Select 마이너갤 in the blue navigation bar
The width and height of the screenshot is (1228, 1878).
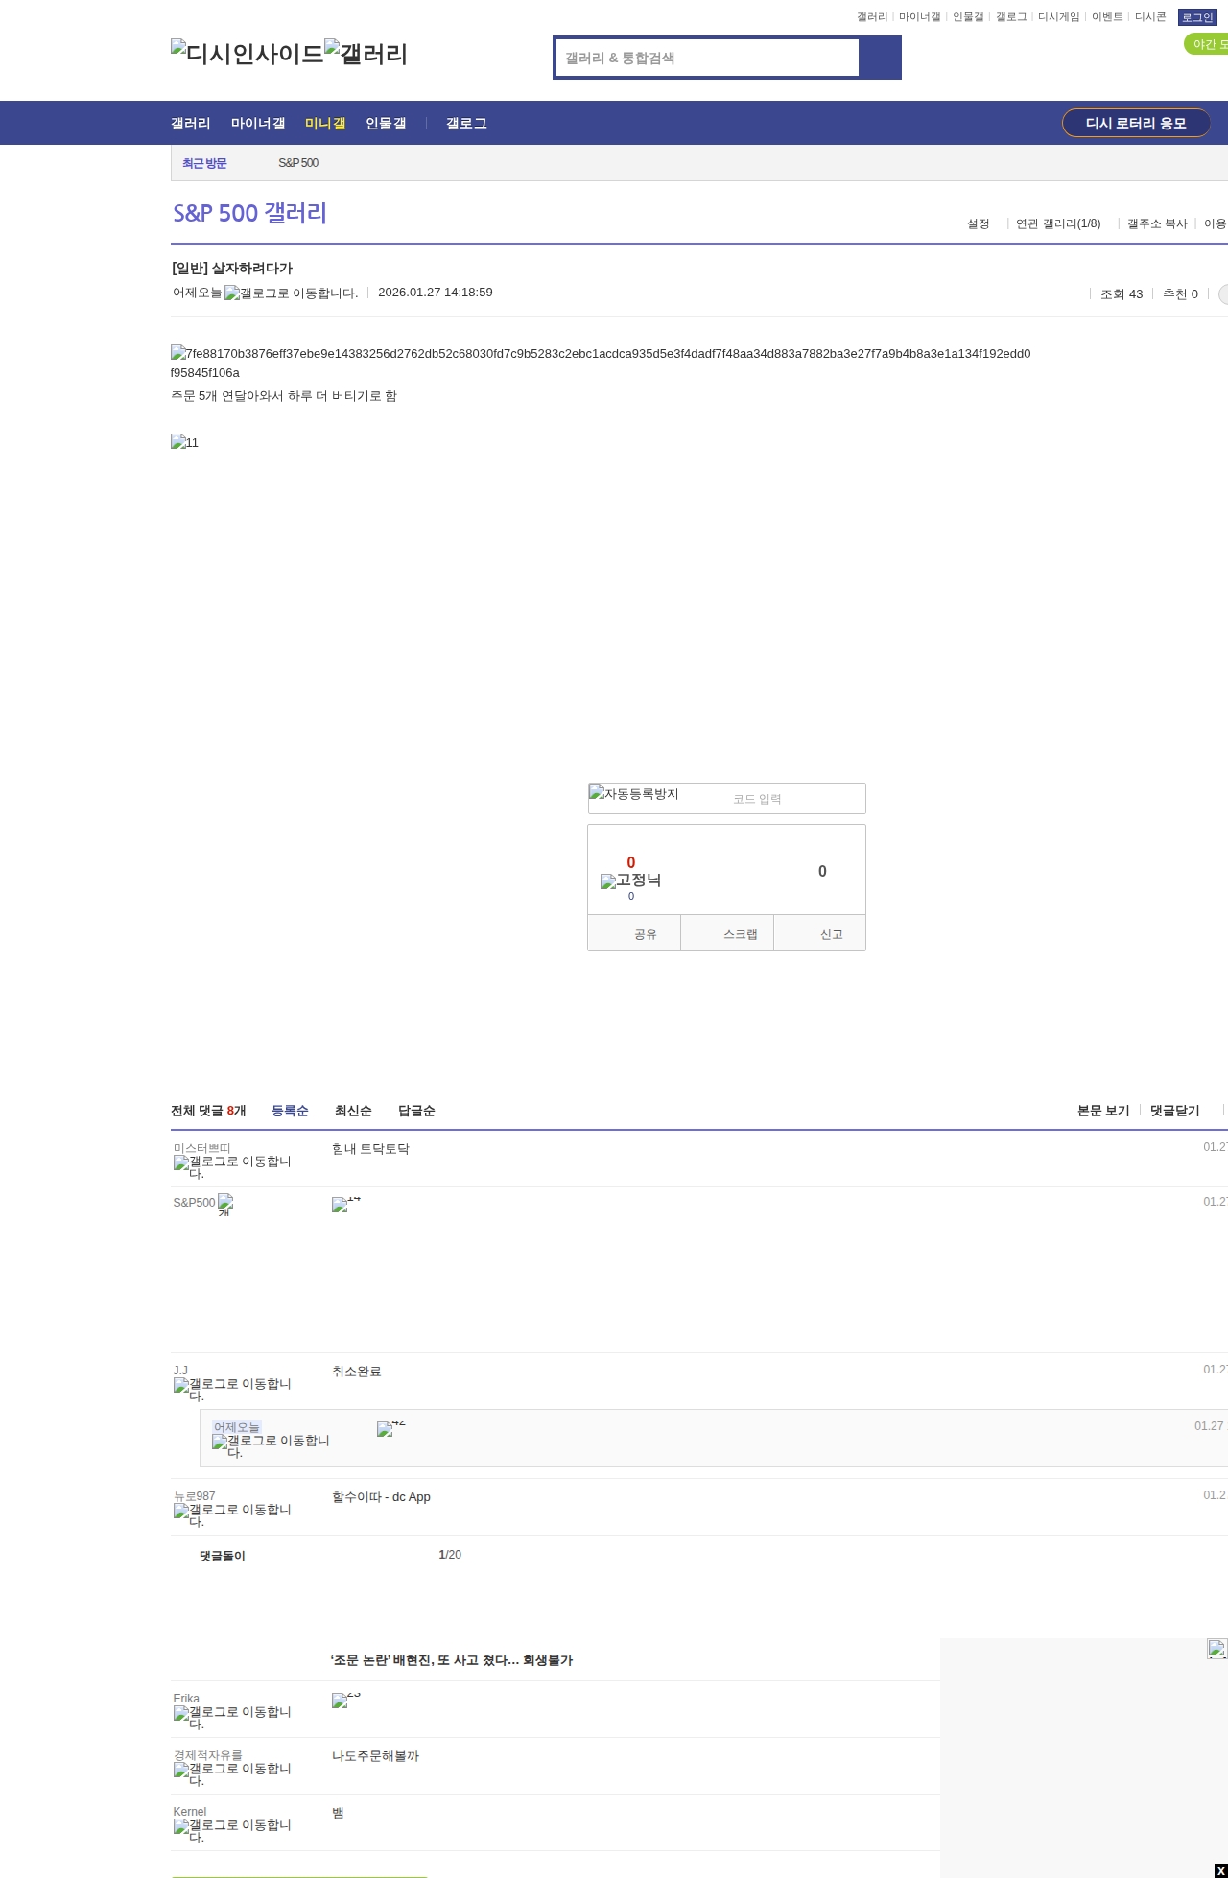tap(258, 124)
